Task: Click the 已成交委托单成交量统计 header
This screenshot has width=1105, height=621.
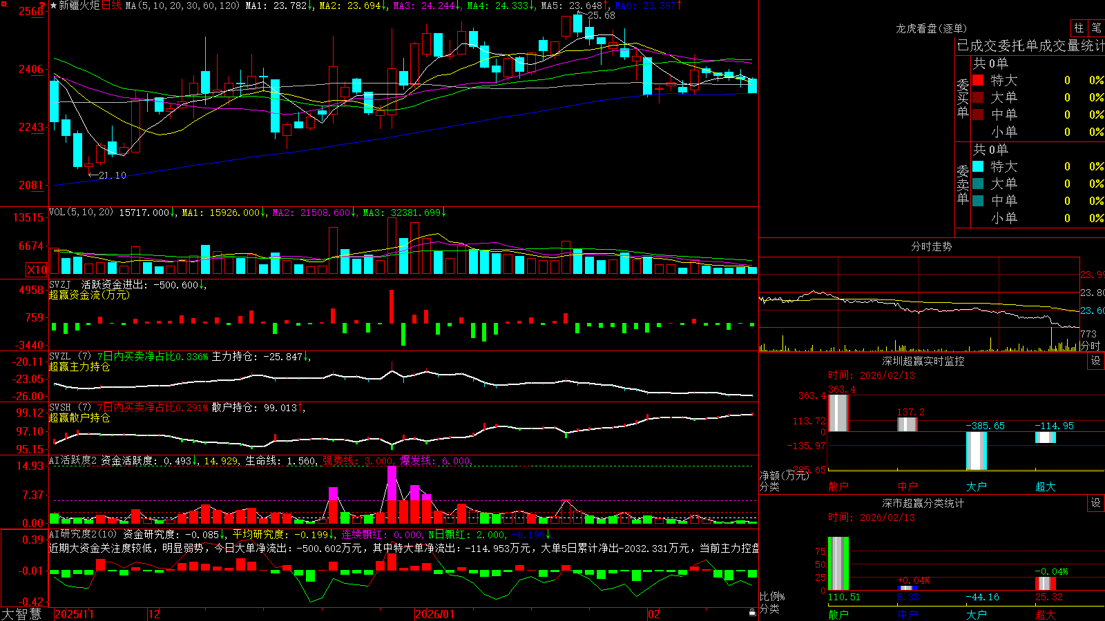Action: pos(1030,46)
